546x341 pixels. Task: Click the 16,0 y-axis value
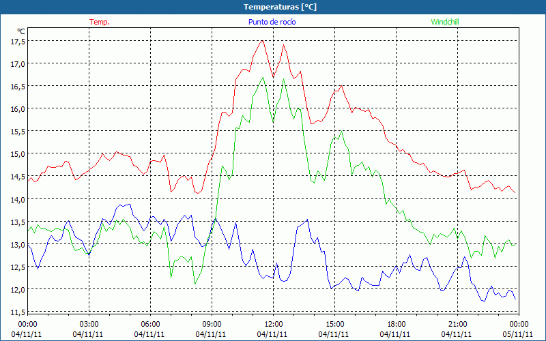[x=18, y=109]
